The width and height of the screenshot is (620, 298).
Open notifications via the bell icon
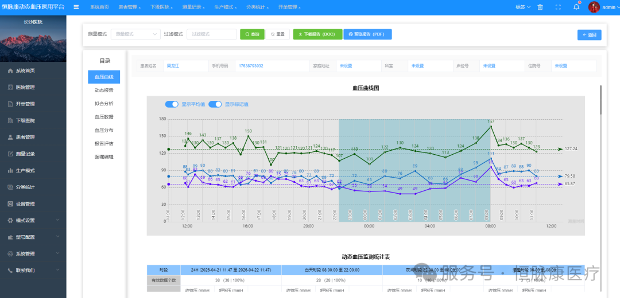click(576, 7)
